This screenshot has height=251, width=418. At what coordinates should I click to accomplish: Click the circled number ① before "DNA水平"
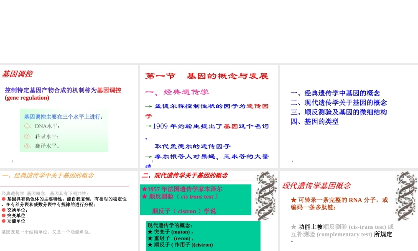(28, 125)
